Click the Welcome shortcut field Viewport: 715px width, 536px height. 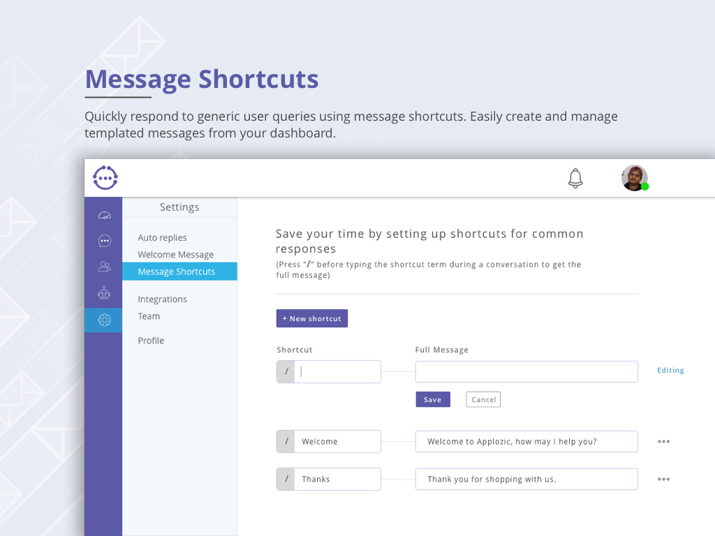point(329,441)
